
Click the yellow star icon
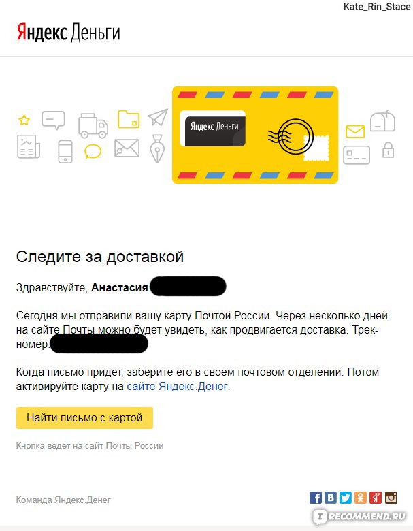[24, 120]
